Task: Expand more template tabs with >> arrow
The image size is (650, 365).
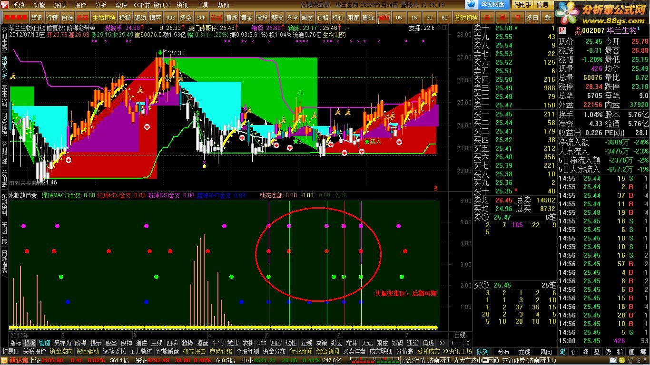Action: pos(442,343)
